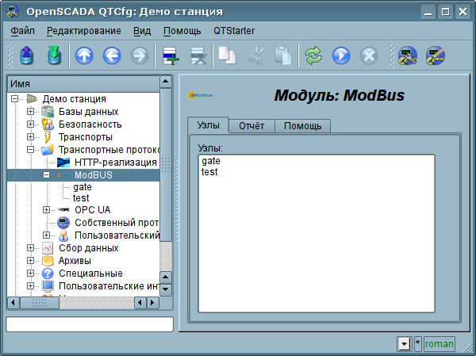Click the tree horizontal scrollbar right arrow
476x356 pixels.
tap(153, 303)
